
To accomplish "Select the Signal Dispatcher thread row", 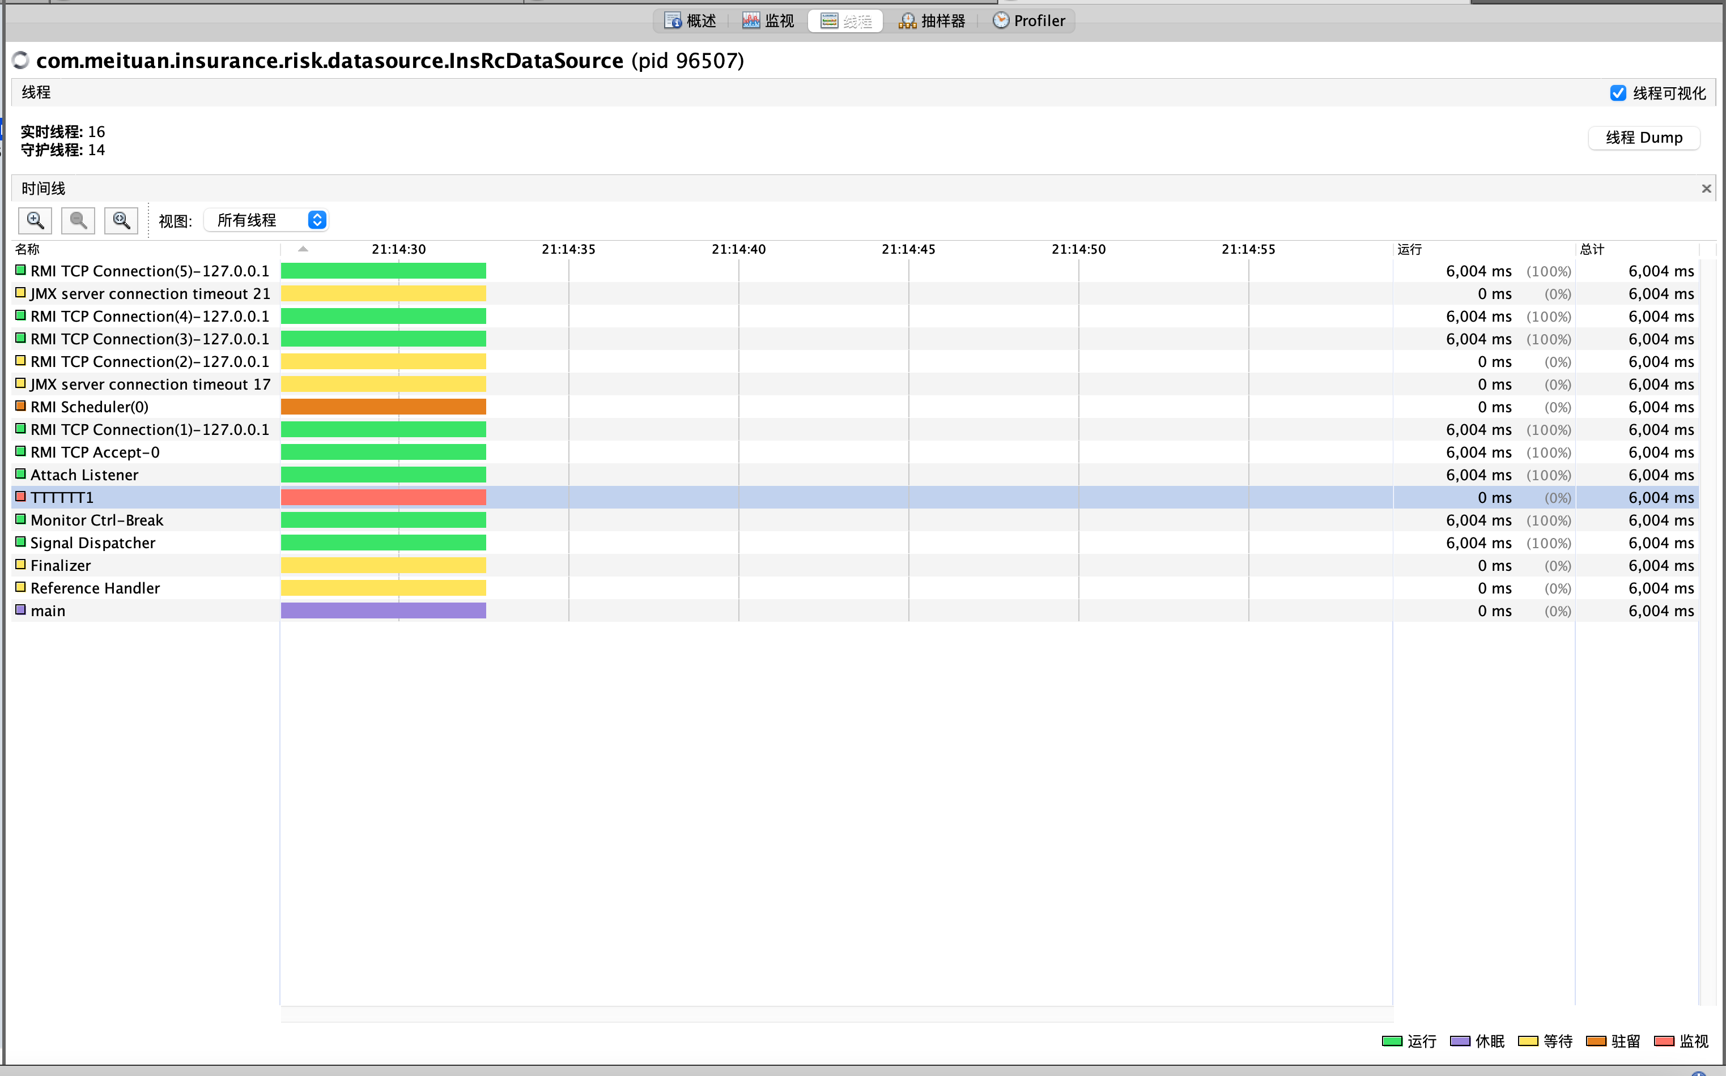I will tap(92, 543).
